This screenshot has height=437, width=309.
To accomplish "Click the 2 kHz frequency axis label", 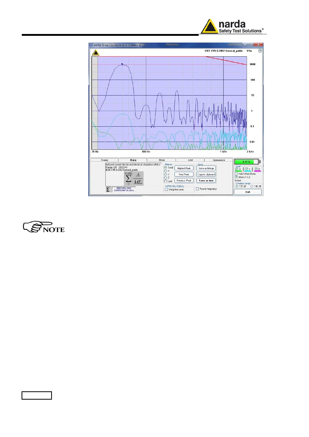I will click(x=250, y=152).
